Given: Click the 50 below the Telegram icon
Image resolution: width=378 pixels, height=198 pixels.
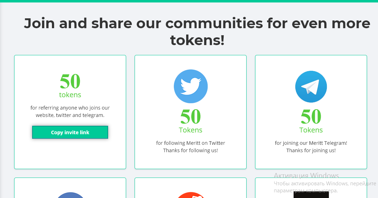Looking at the screenshot, I should click(311, 116).
